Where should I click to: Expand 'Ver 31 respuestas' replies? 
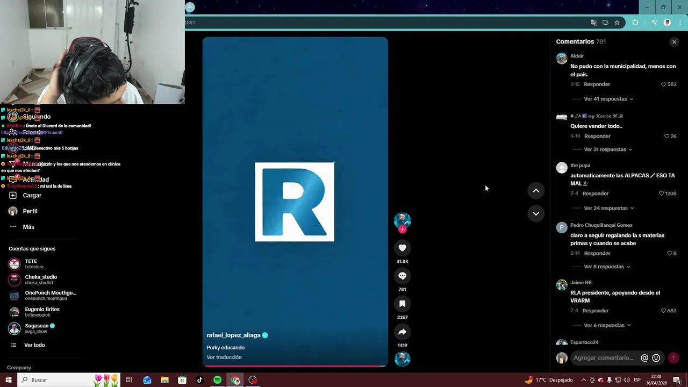[x=608, y=149]
